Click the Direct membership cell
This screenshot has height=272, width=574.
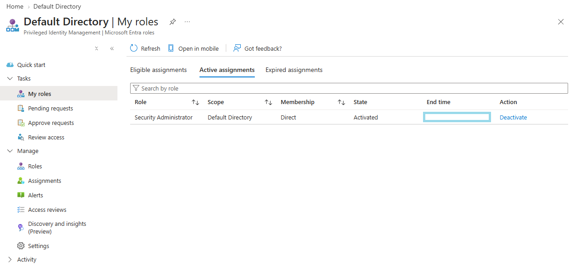[x=288, y=117]
